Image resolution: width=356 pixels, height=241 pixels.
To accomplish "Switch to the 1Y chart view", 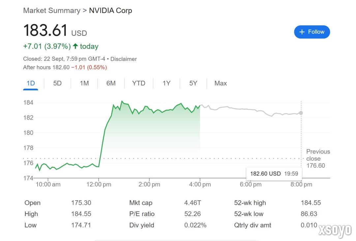I will [166, 83].
